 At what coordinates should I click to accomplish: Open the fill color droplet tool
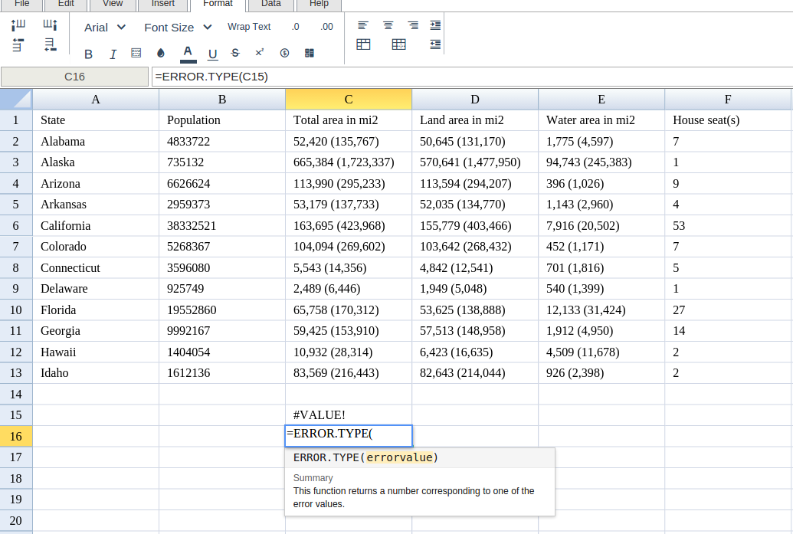coord(161,54)
